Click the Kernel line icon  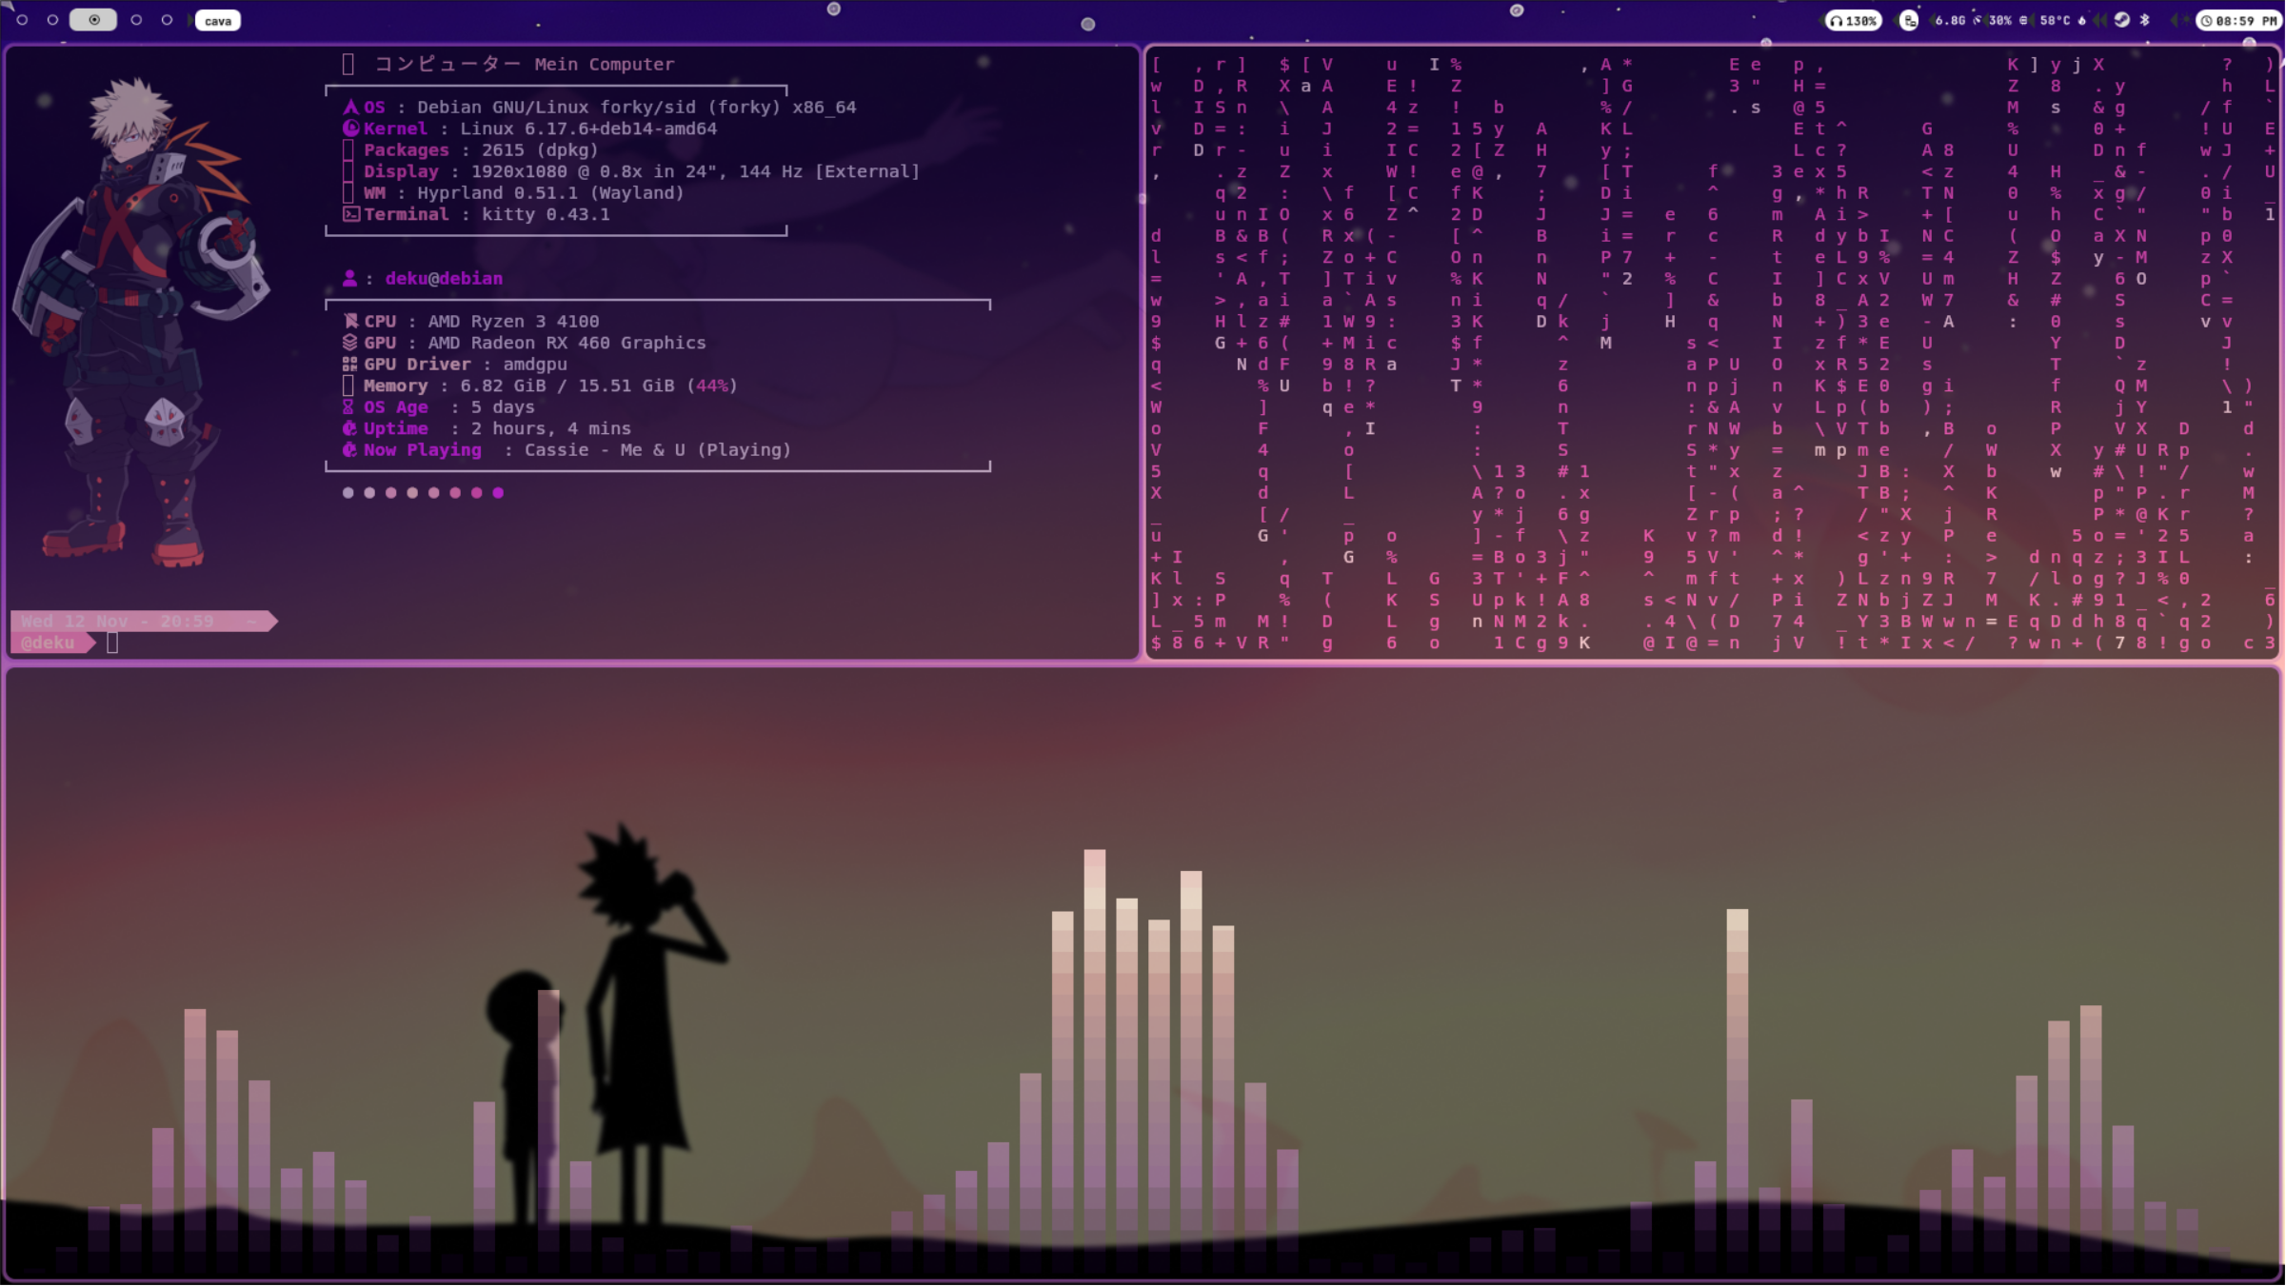pos(350,129)
